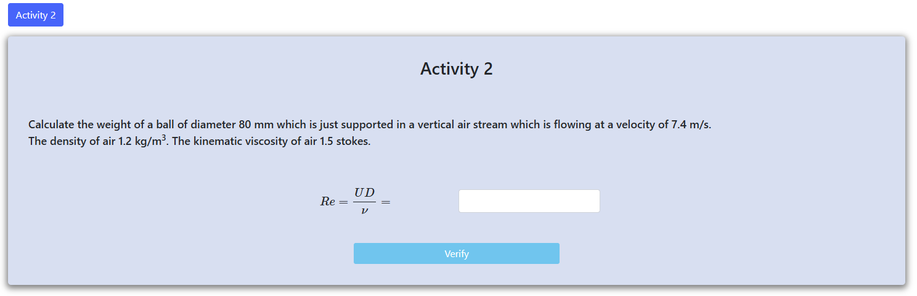Click the UD numerator in the fraction
The width and height of the screenshot is (917, 296).
364,193
